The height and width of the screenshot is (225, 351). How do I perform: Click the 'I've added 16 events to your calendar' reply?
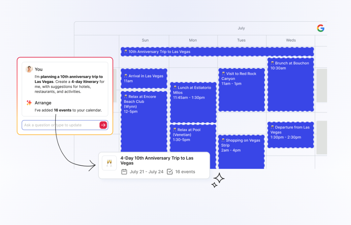68,110
